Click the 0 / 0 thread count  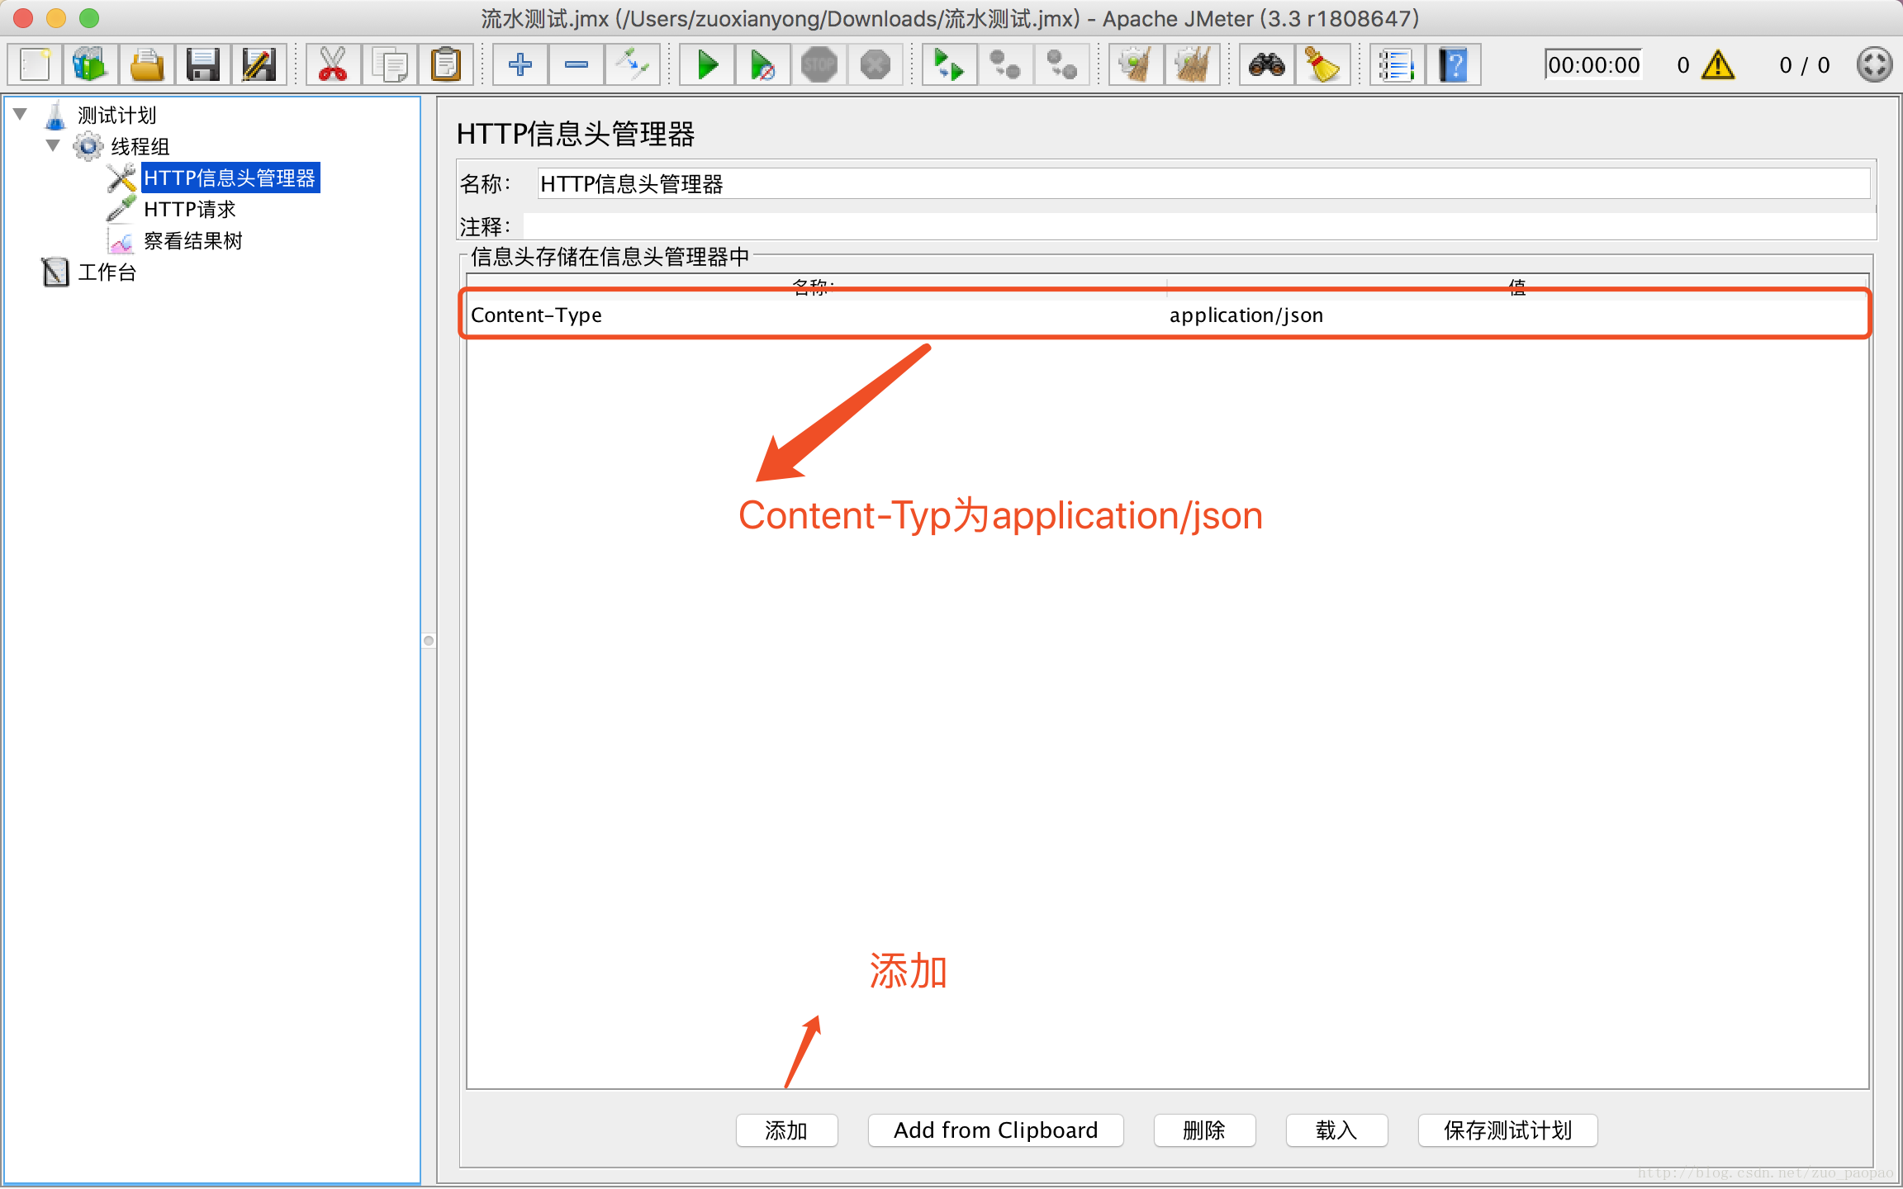pos(1804,65)
